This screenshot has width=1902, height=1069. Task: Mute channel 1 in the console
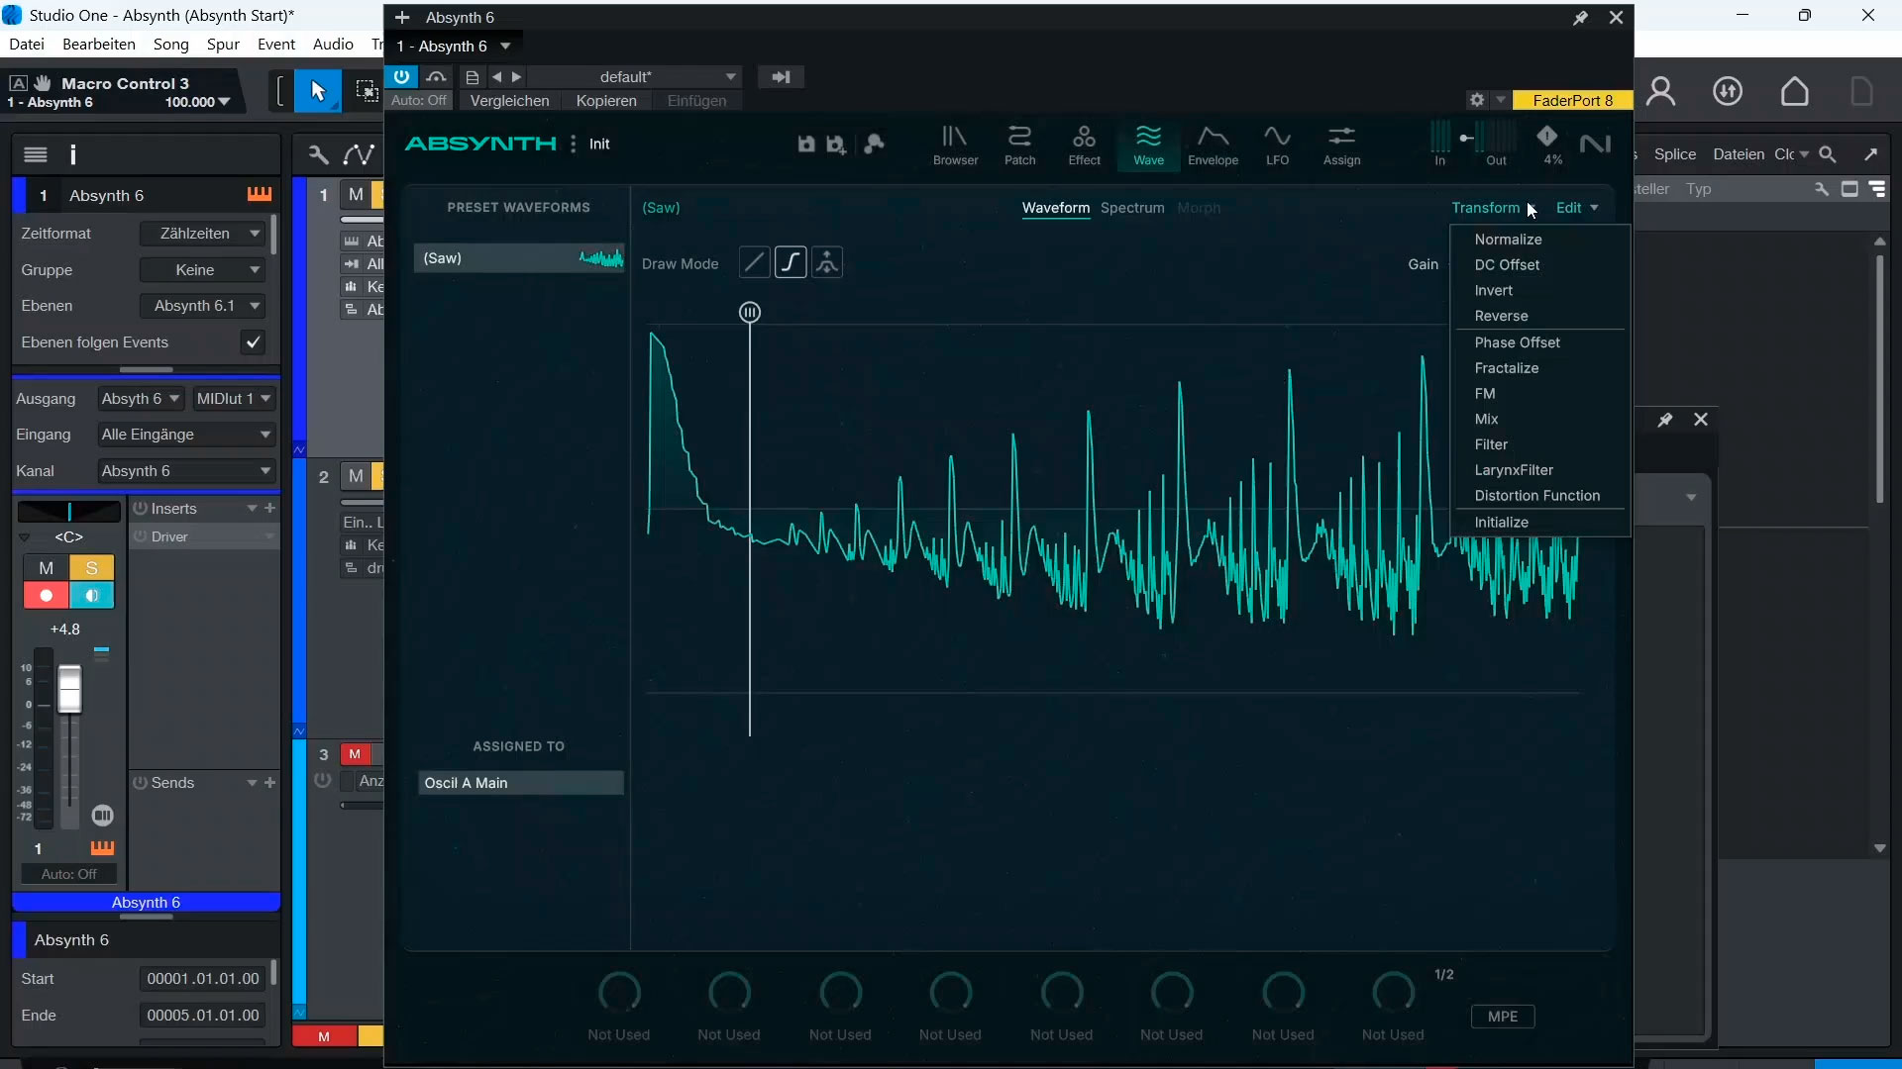(46, 568)
